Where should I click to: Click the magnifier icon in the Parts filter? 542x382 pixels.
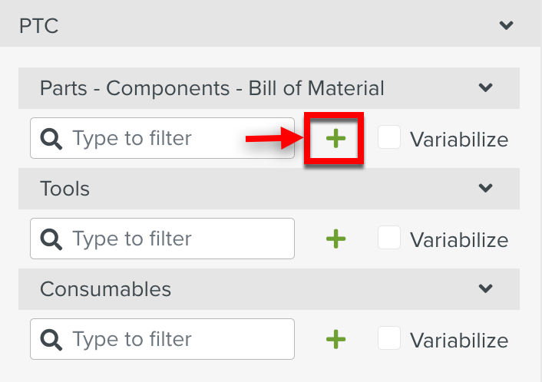[x=52, y=138]
